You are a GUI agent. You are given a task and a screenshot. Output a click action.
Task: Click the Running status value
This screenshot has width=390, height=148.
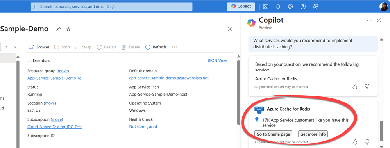[x=35, y=94]
